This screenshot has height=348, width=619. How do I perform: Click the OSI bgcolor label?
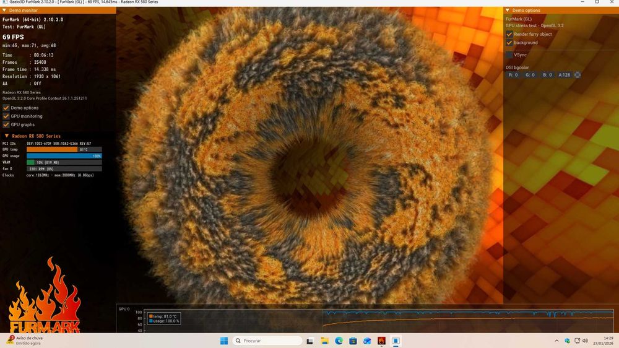[517, 67]
